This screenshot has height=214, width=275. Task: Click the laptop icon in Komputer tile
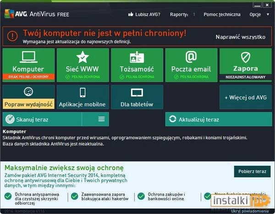(28, 57)
